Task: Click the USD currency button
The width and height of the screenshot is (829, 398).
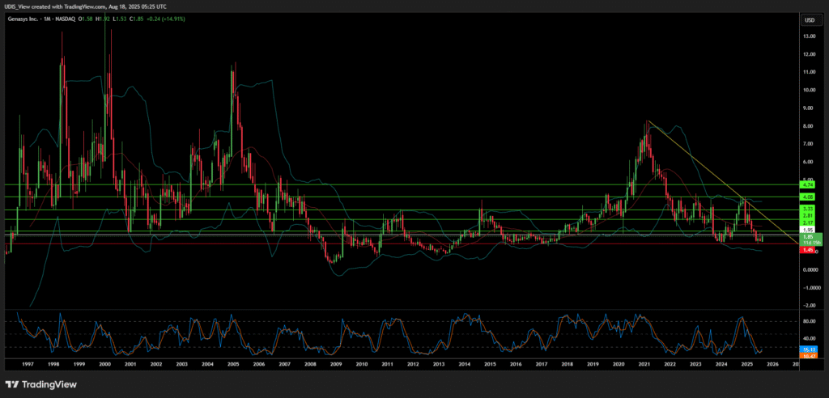Action: tap(808, 20)
